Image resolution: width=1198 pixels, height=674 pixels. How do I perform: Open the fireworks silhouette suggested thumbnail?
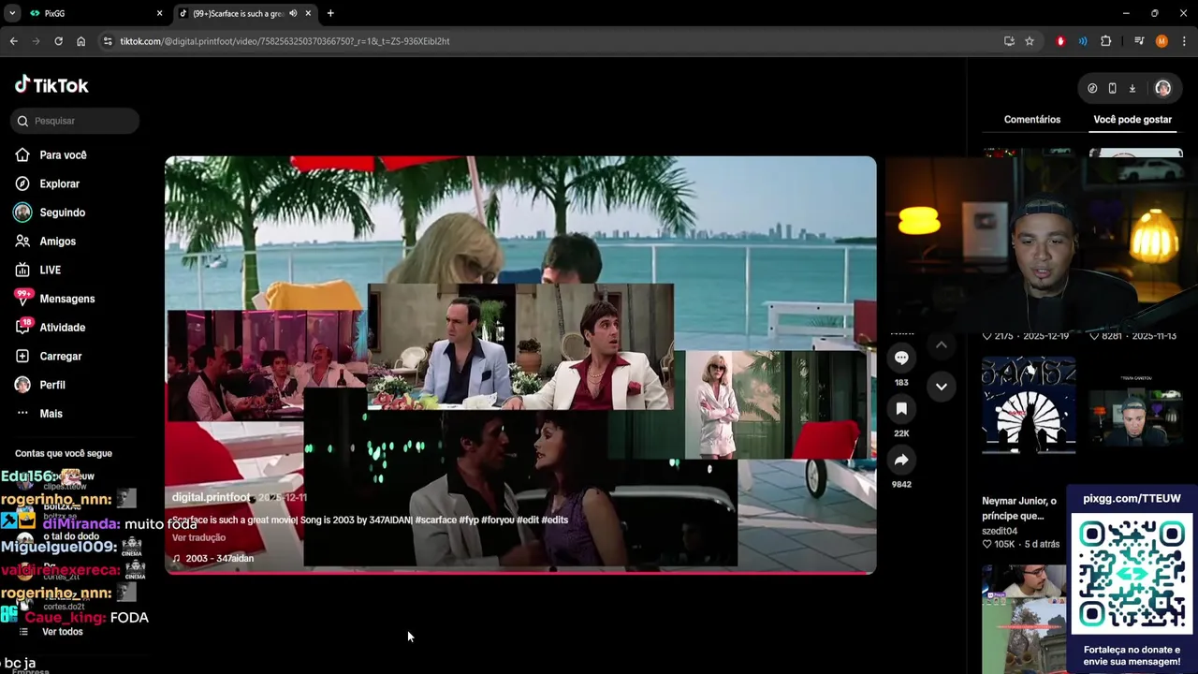[1029, 405]
